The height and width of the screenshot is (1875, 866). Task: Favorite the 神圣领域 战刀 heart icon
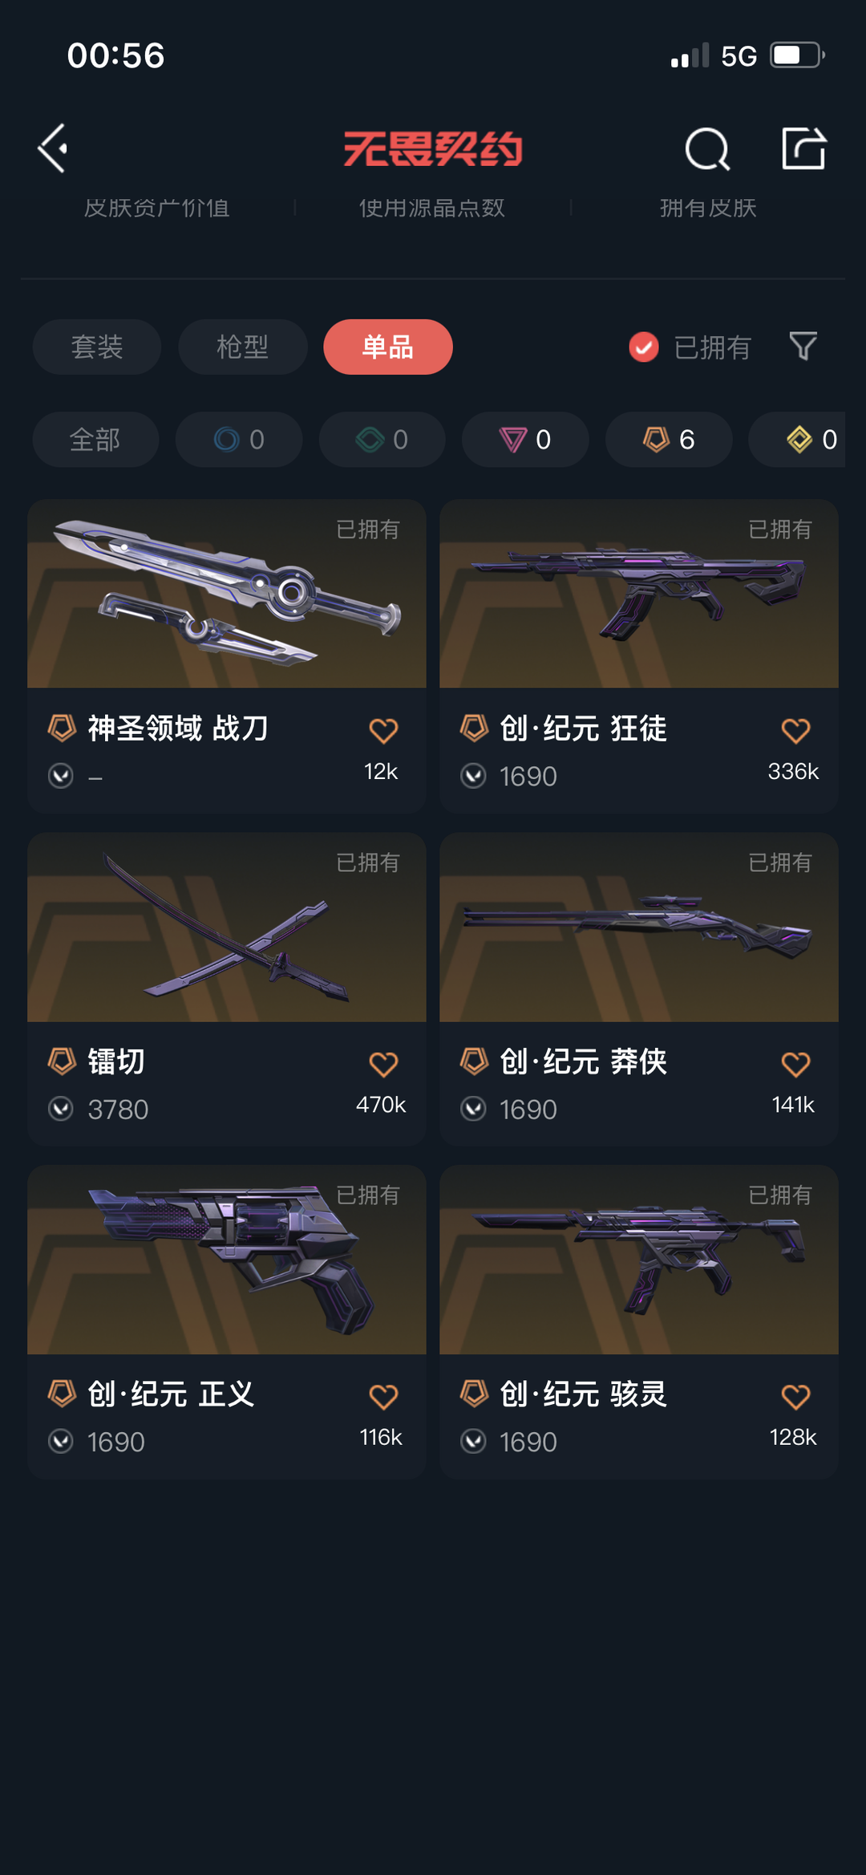point(383,730)
